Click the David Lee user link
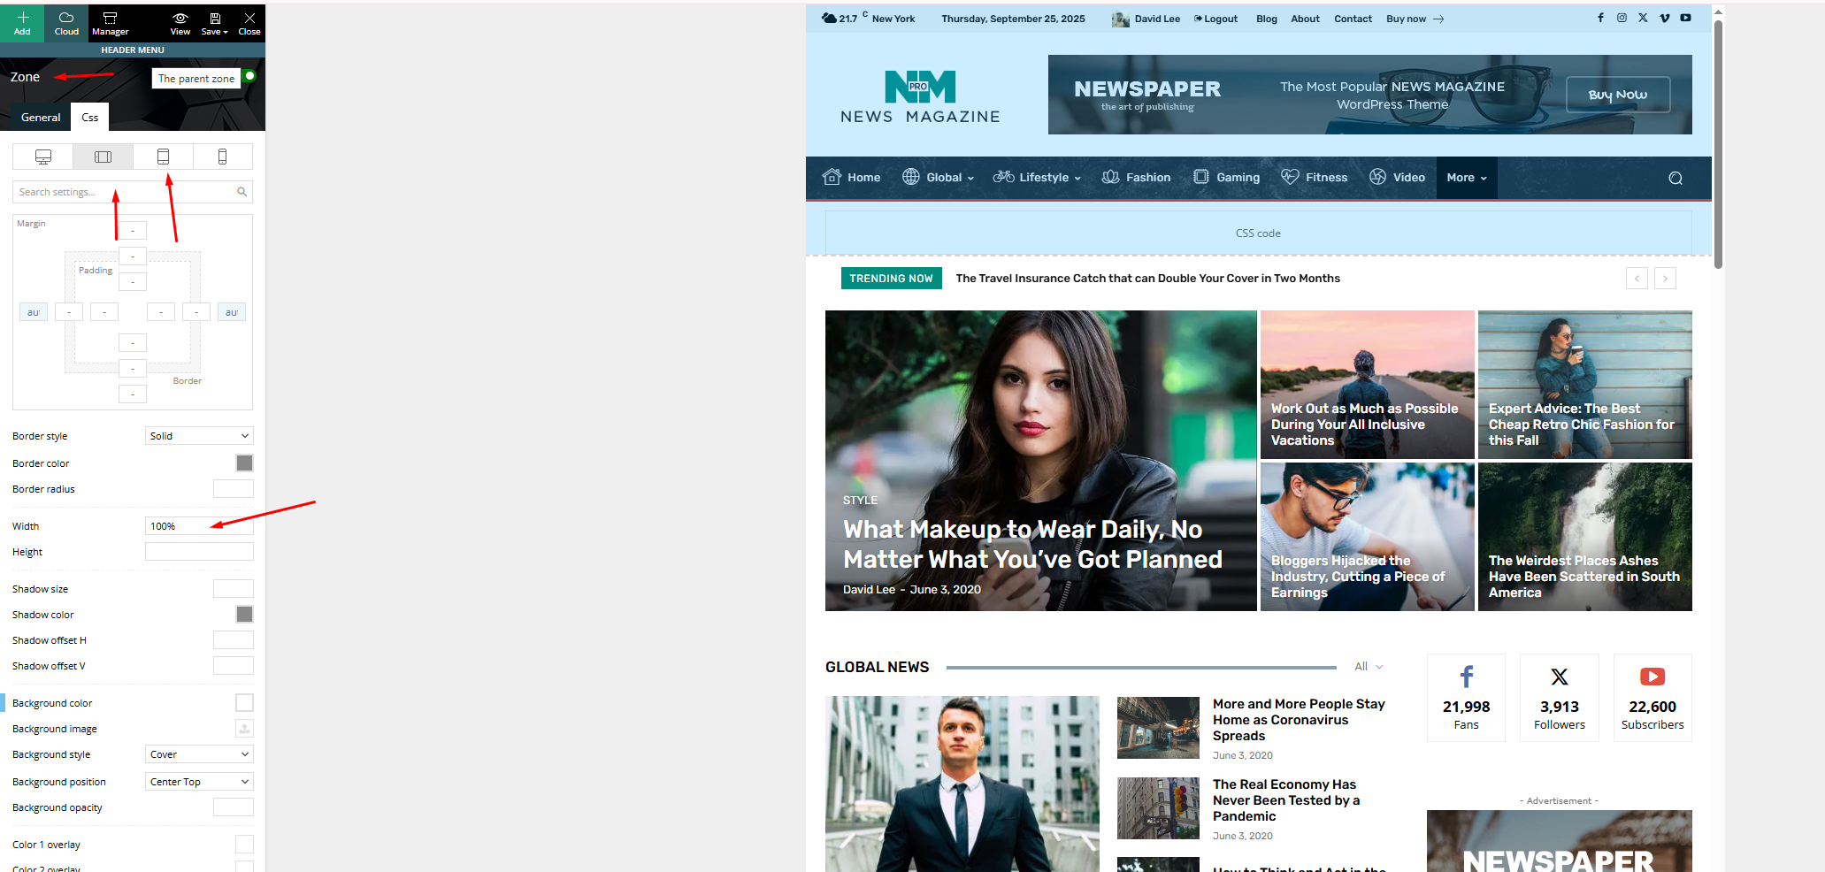This screenshot has width=1825, height=872. [1157, 19]
